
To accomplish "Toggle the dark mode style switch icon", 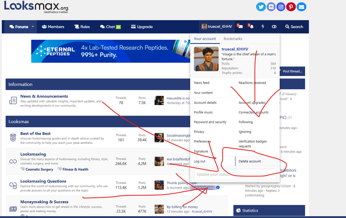I will click(x=274, y=27).
